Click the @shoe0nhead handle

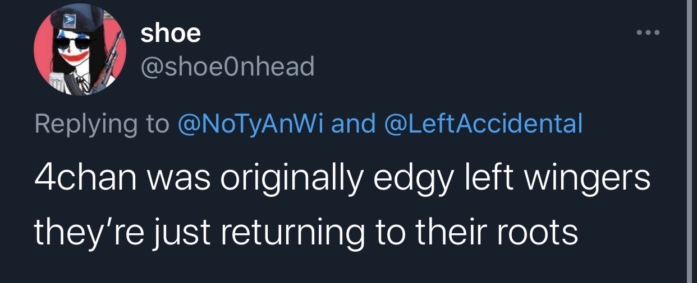227,67
